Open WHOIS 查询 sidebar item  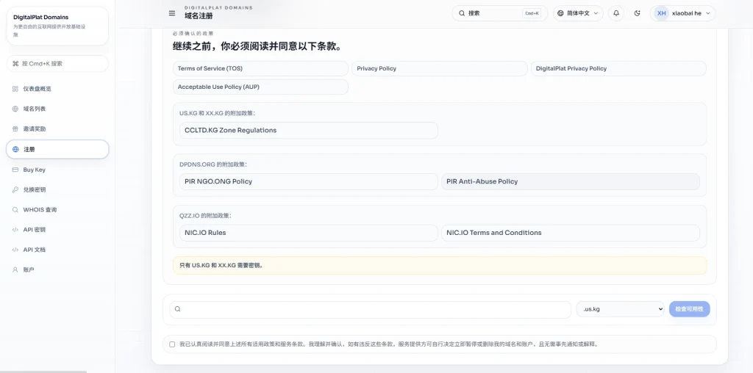[x=40, y=209]
